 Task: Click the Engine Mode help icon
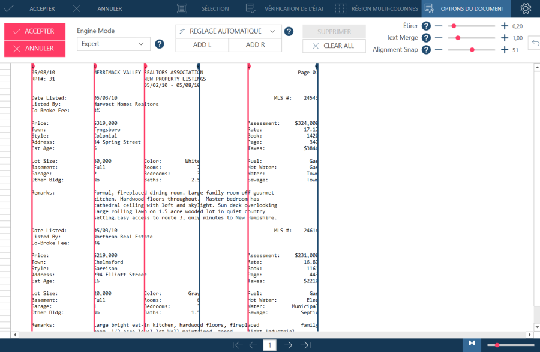160,44
